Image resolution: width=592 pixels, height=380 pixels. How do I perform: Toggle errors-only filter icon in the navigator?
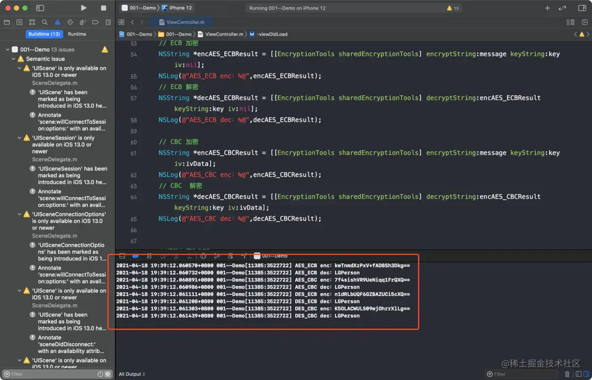(x=108, y=374)
